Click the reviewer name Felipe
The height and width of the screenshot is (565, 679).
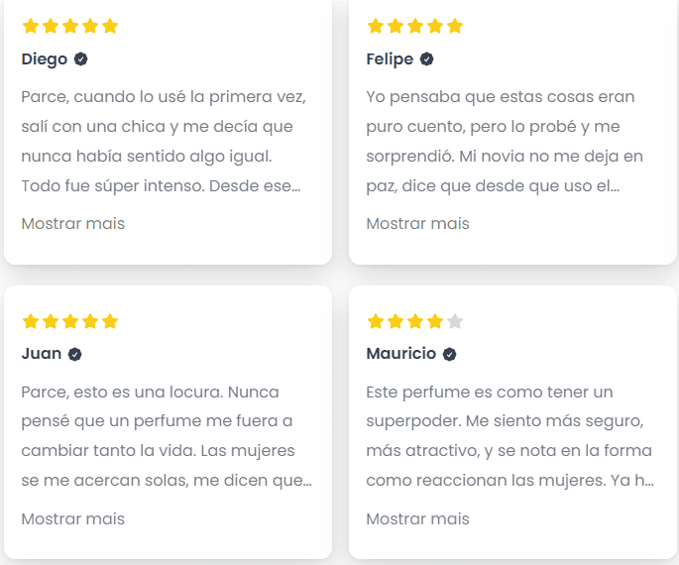[x=390, y=59]
